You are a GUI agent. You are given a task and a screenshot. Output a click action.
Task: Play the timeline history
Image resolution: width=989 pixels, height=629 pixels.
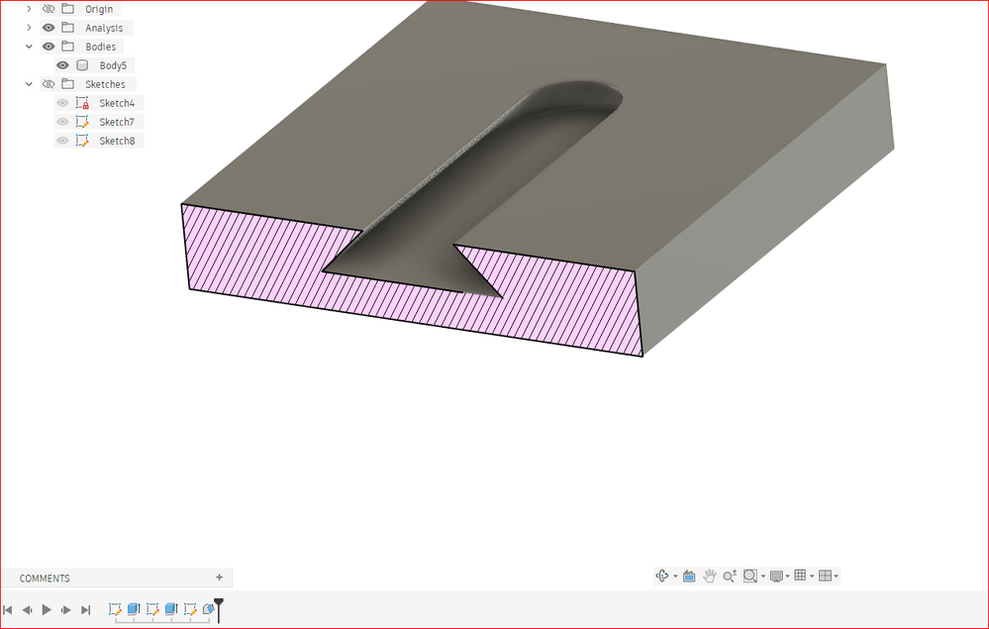pyautogui.click(x=47, y=609)
